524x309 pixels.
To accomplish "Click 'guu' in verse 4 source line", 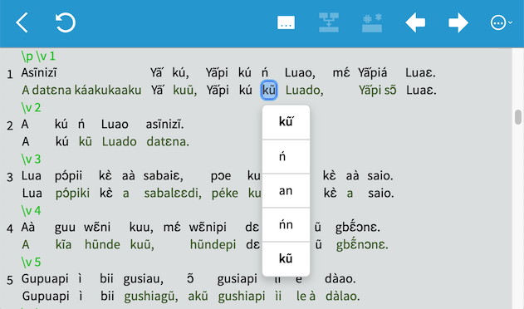I will pyautogui.click(x=65, y=228).
